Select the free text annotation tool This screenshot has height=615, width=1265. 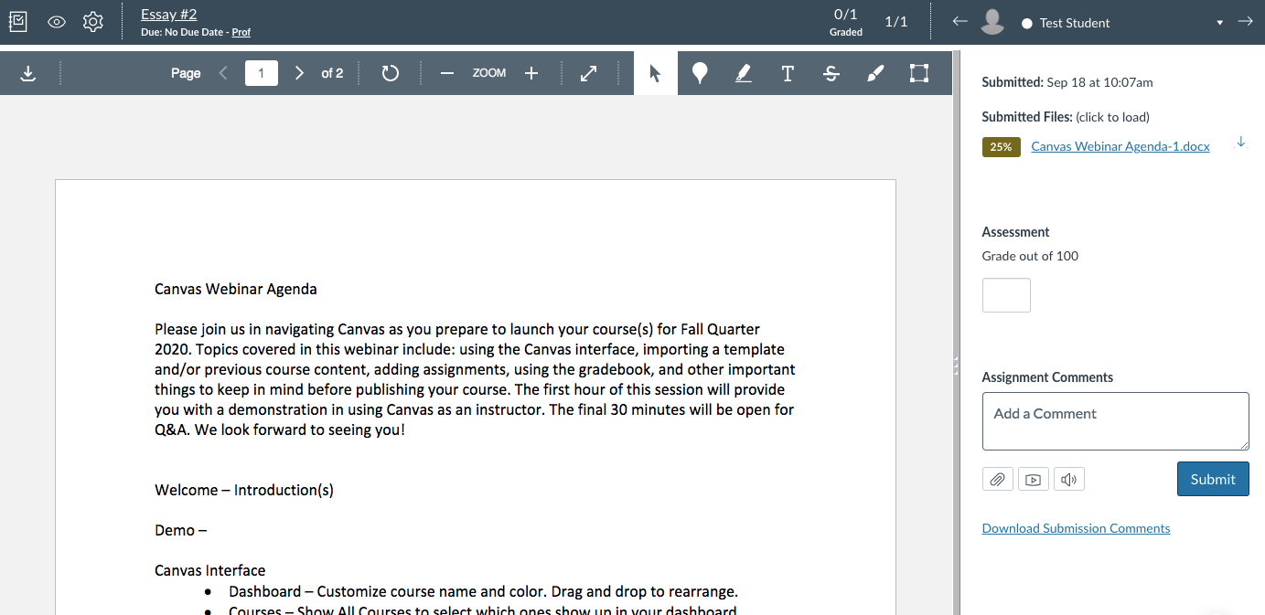click(787, 72)
